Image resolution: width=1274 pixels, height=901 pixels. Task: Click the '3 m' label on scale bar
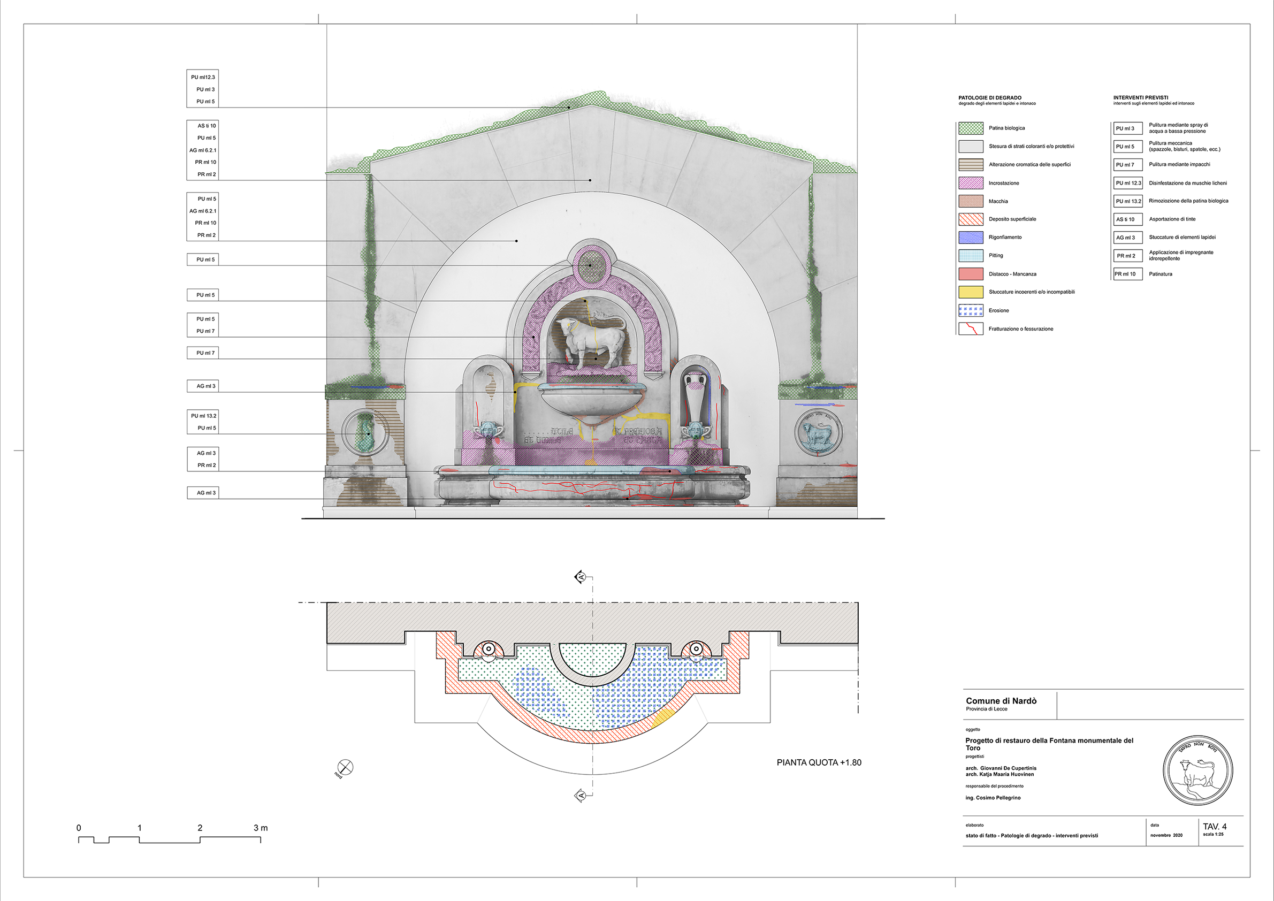261,828
